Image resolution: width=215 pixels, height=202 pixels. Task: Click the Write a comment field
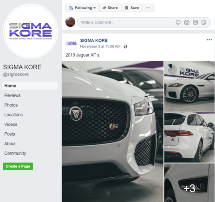[144, 22]
